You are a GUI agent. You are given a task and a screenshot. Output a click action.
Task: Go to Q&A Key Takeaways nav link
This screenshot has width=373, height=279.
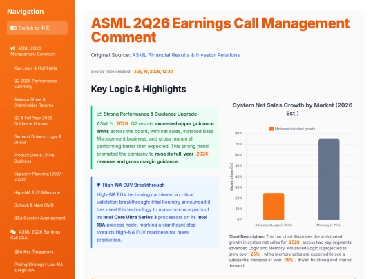(34, 251)
